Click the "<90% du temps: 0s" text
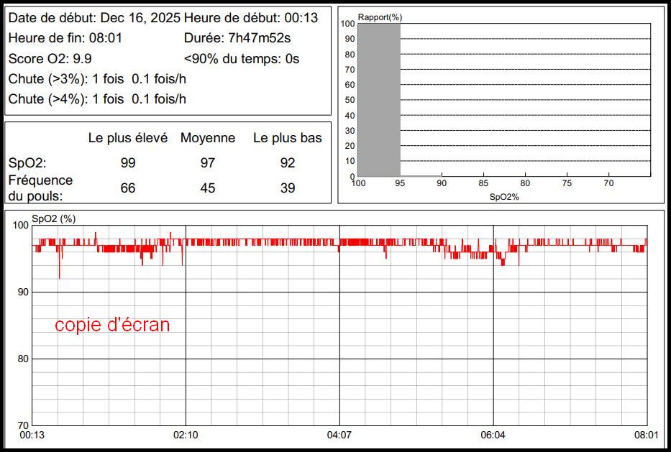Image resolution: width=671 pixels, height=452 pixels. (x=242, y=59)
